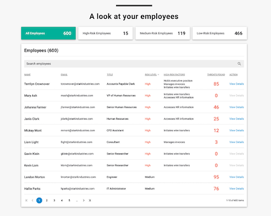Screen dimensions: 271x216
Task: Go to page 4
Action: [62, 200]
